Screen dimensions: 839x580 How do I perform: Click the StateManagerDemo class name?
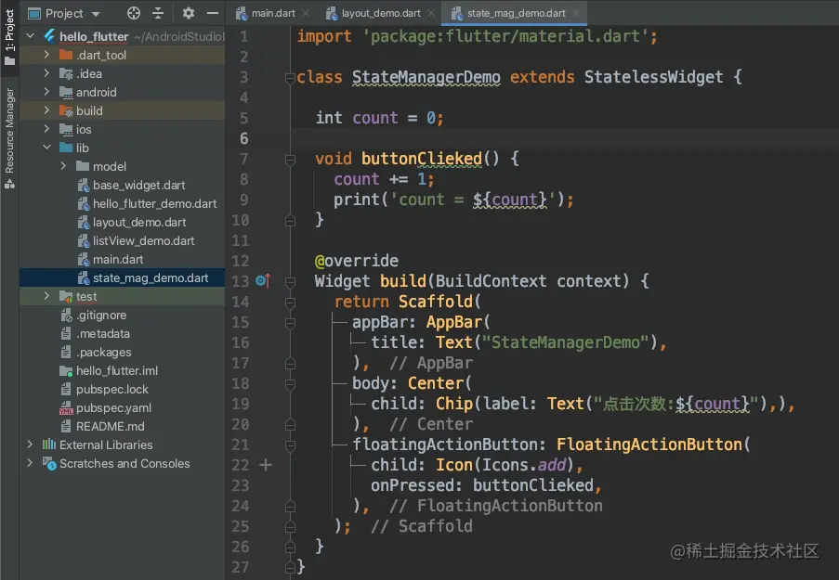point(426,77)
